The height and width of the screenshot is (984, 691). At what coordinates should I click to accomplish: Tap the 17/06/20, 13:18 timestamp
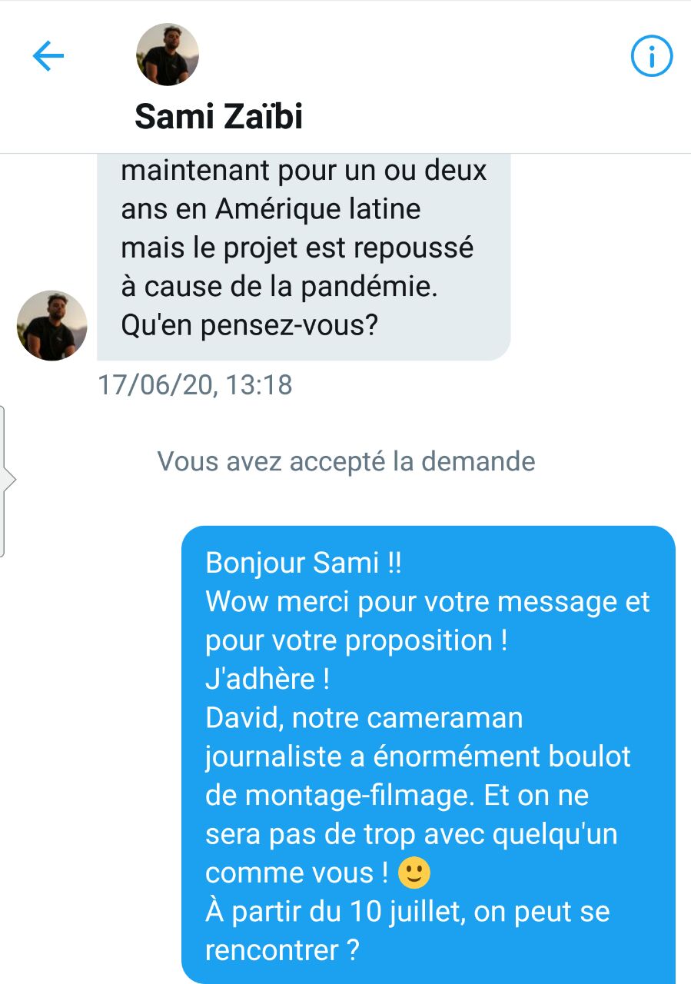pos(195,384)
